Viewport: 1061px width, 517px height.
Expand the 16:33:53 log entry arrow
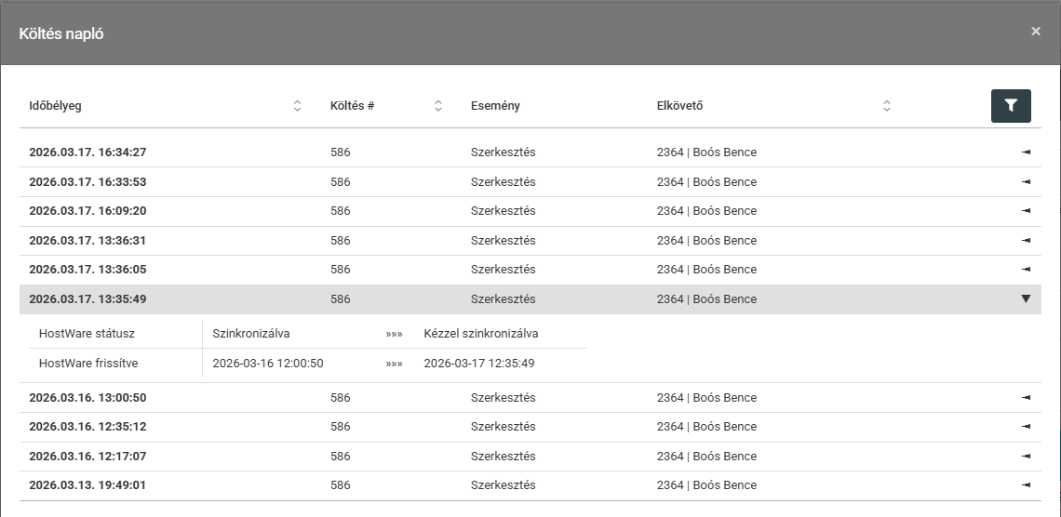(x=1026, y=182)
